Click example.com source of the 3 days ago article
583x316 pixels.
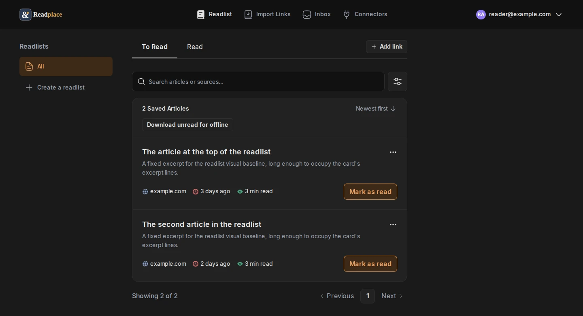click(164, 191)
